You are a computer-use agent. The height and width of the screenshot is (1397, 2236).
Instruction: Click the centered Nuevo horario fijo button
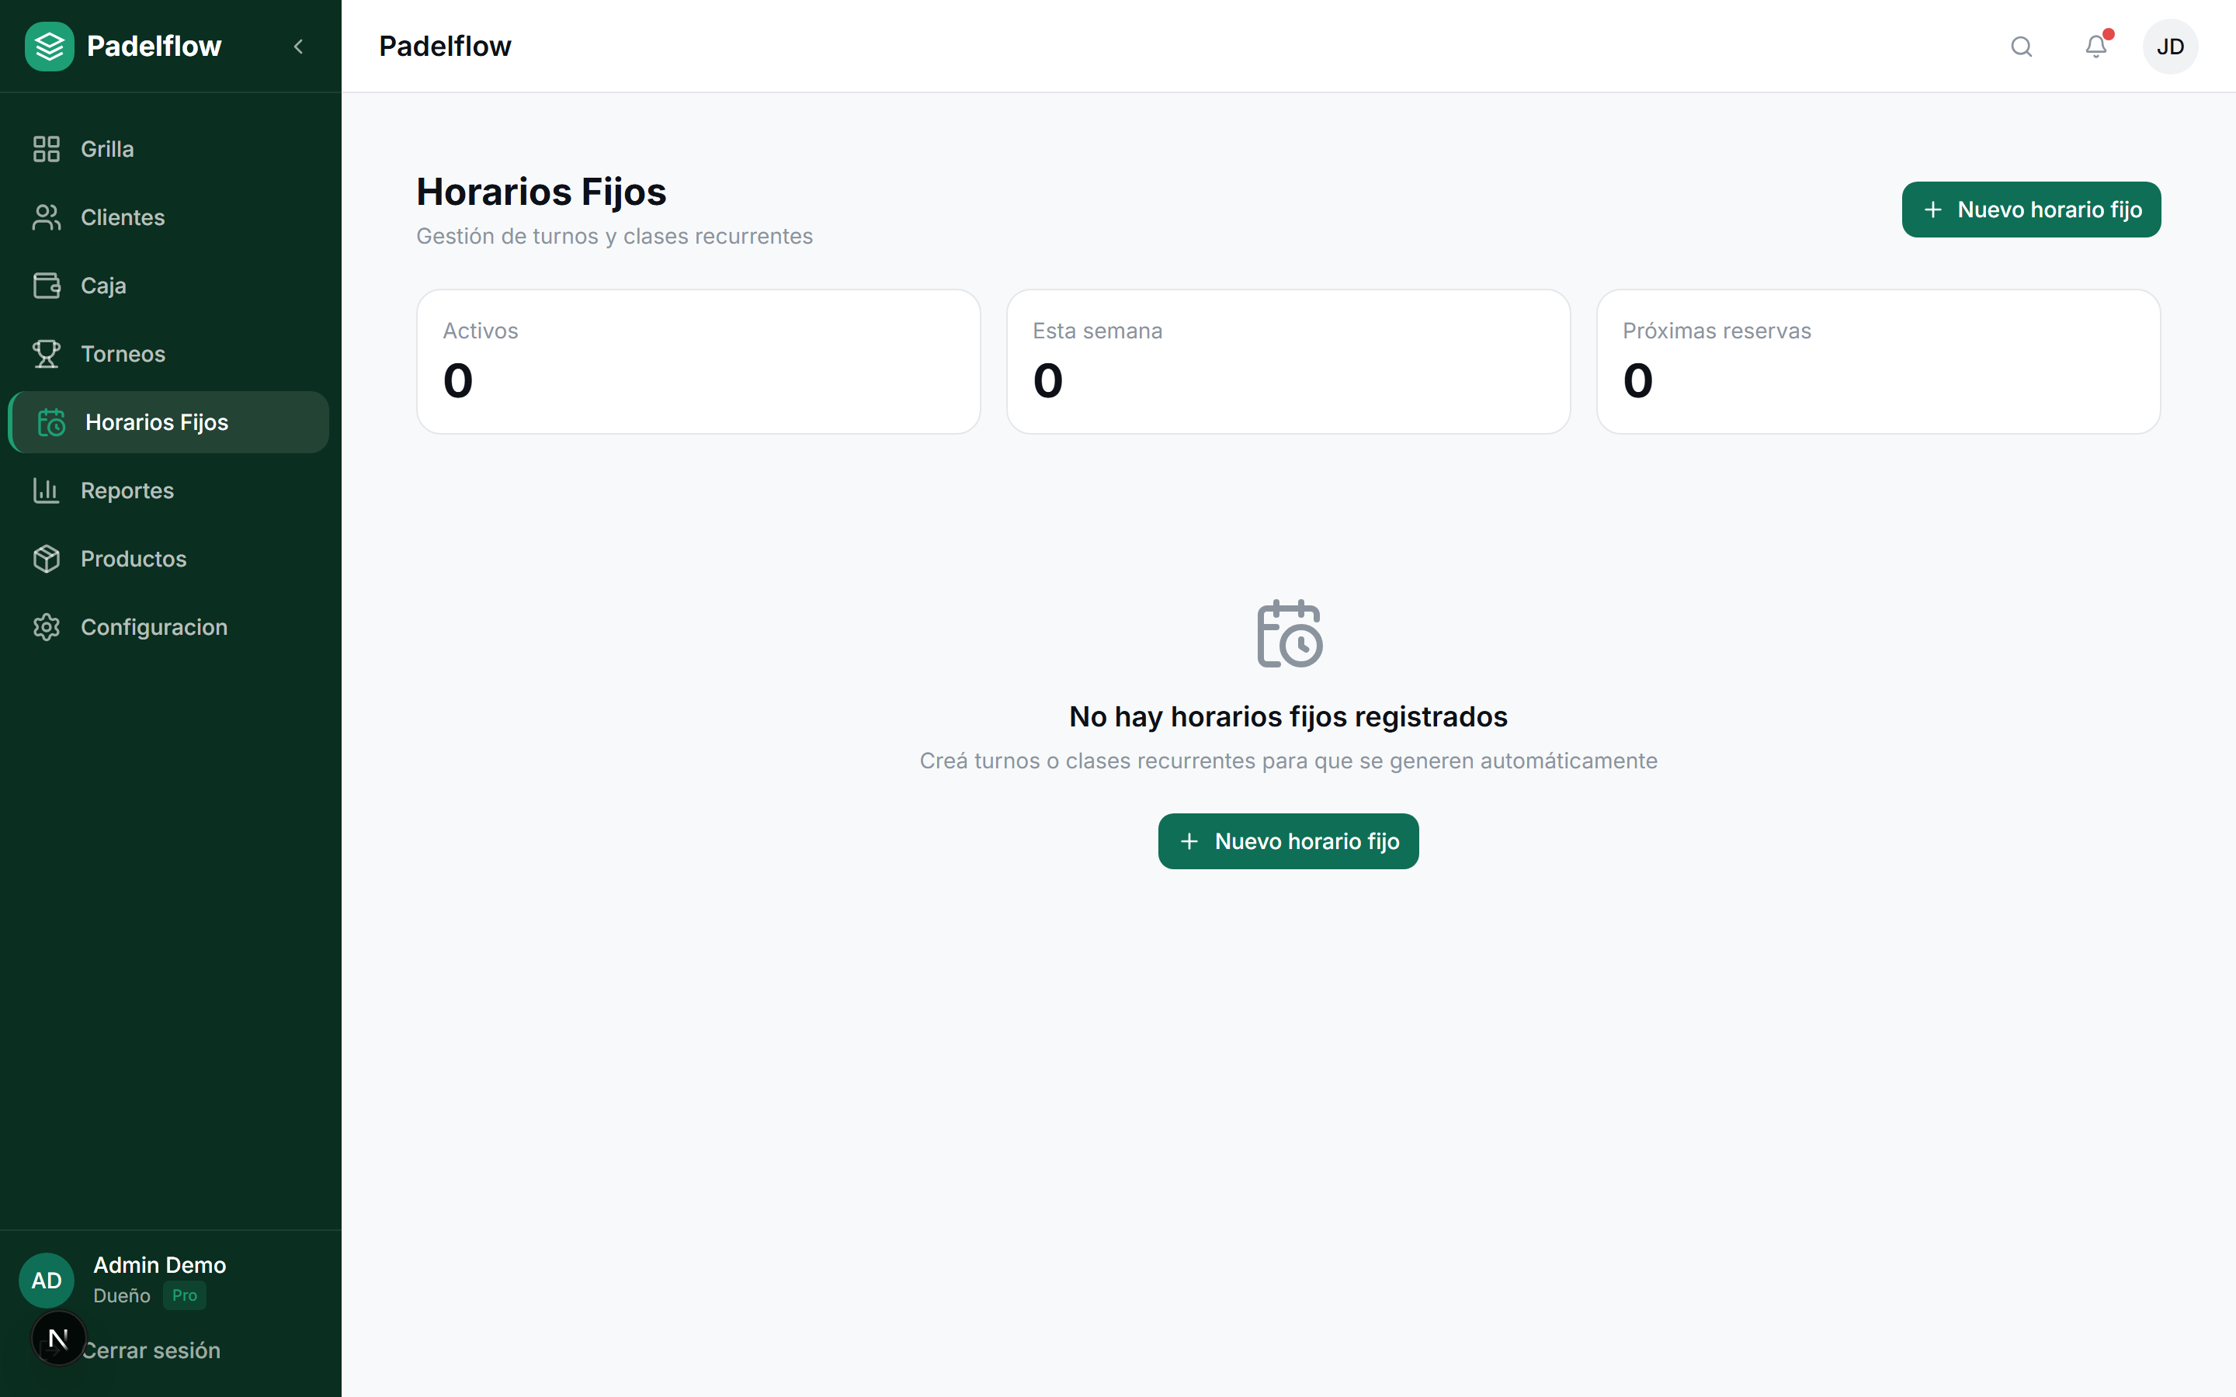[1288, 842]
